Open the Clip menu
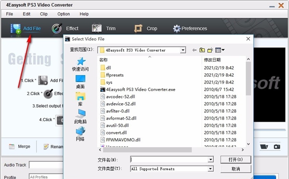Viewport: 289px width, 179px height. pyautogui.click(x=44, y=14)
